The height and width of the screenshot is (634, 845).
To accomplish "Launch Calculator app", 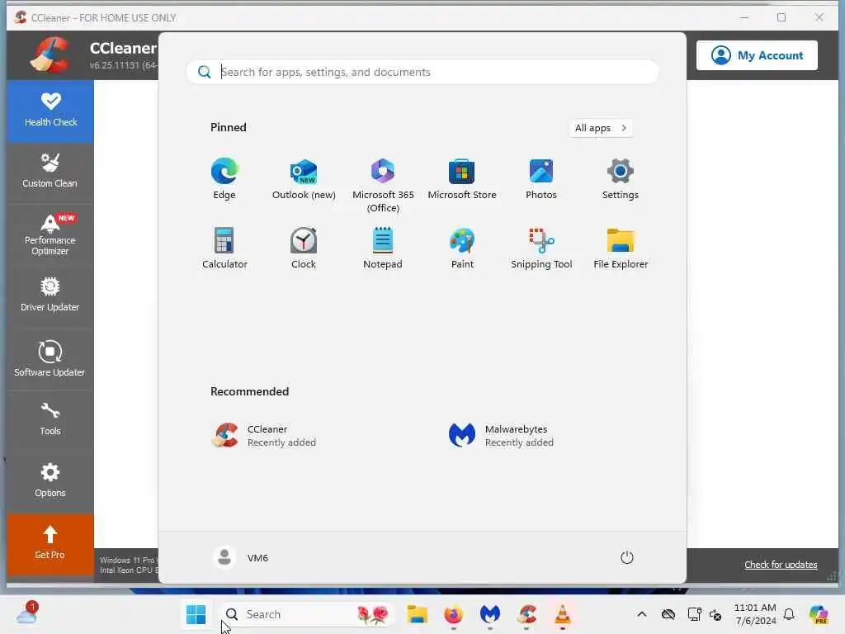I will [x=224, y=248].
